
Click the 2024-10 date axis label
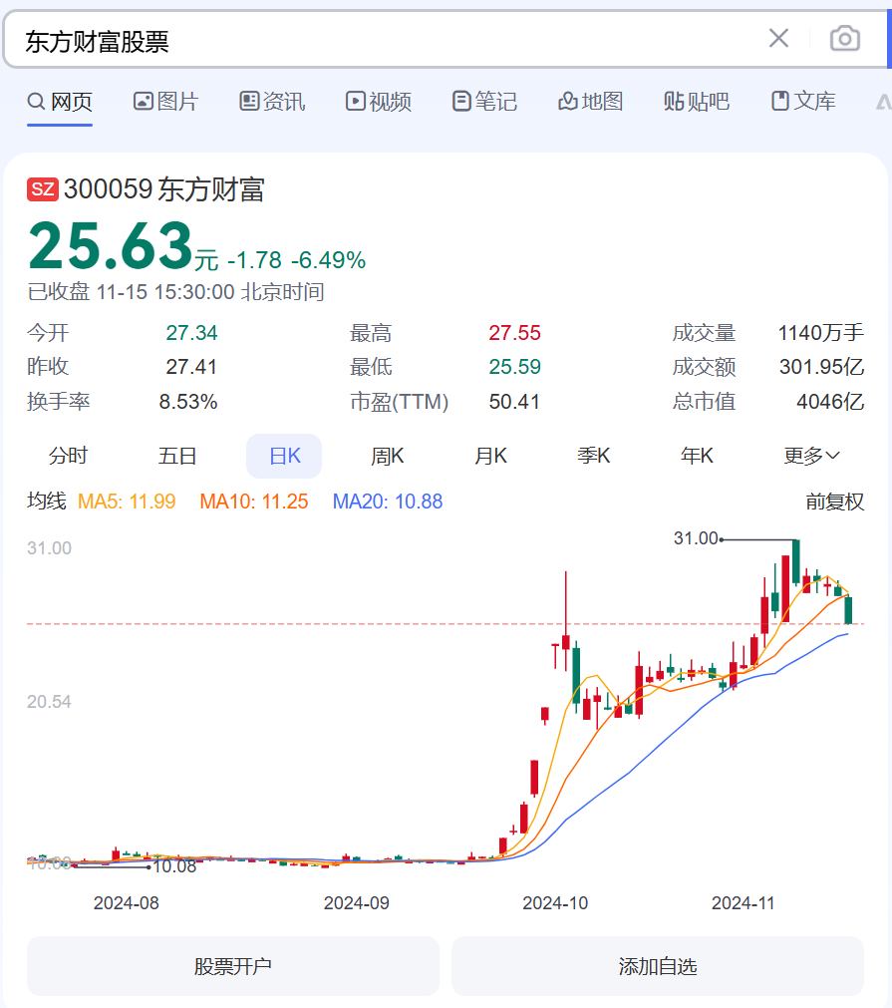pyautogui.click(x=555, y=903)
